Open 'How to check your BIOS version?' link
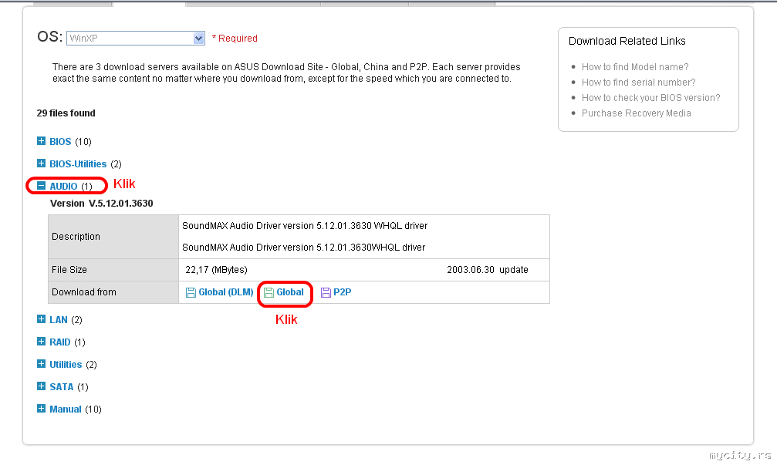 click(650, 98)
